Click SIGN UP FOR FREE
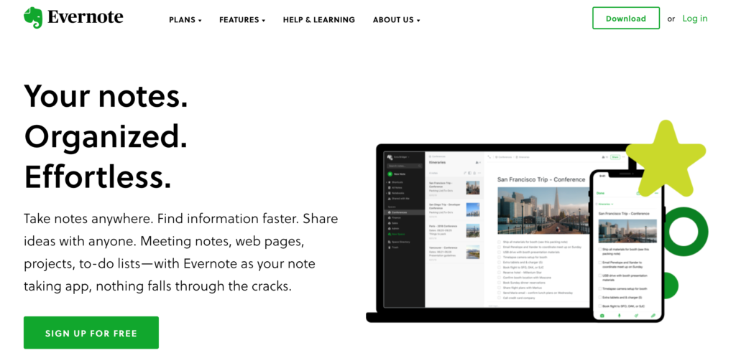Viewport: 736px width, 363px height. 91,333
